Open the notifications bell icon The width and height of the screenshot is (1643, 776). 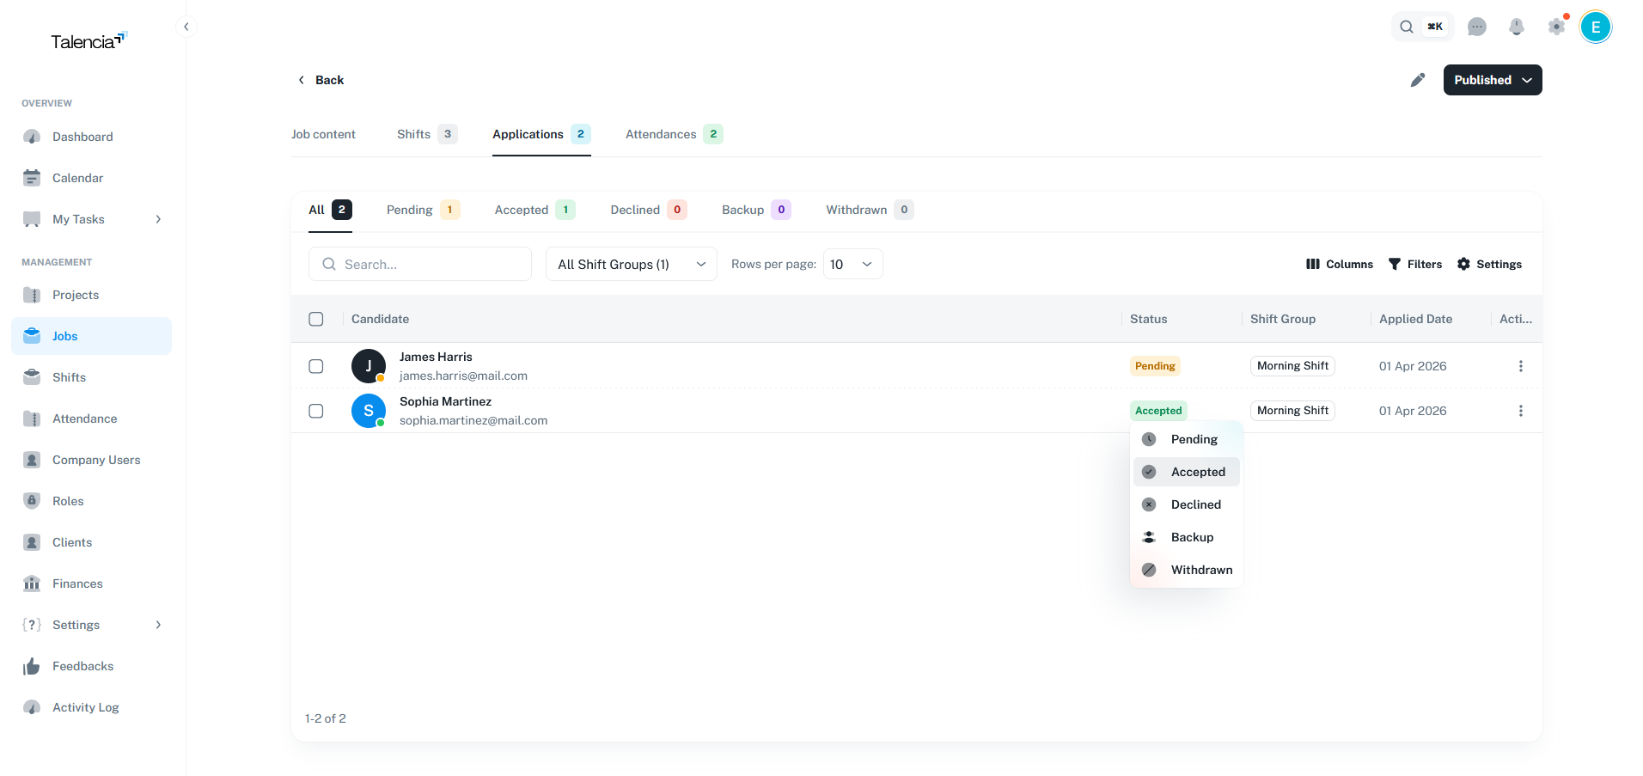tap(1517, 27)
